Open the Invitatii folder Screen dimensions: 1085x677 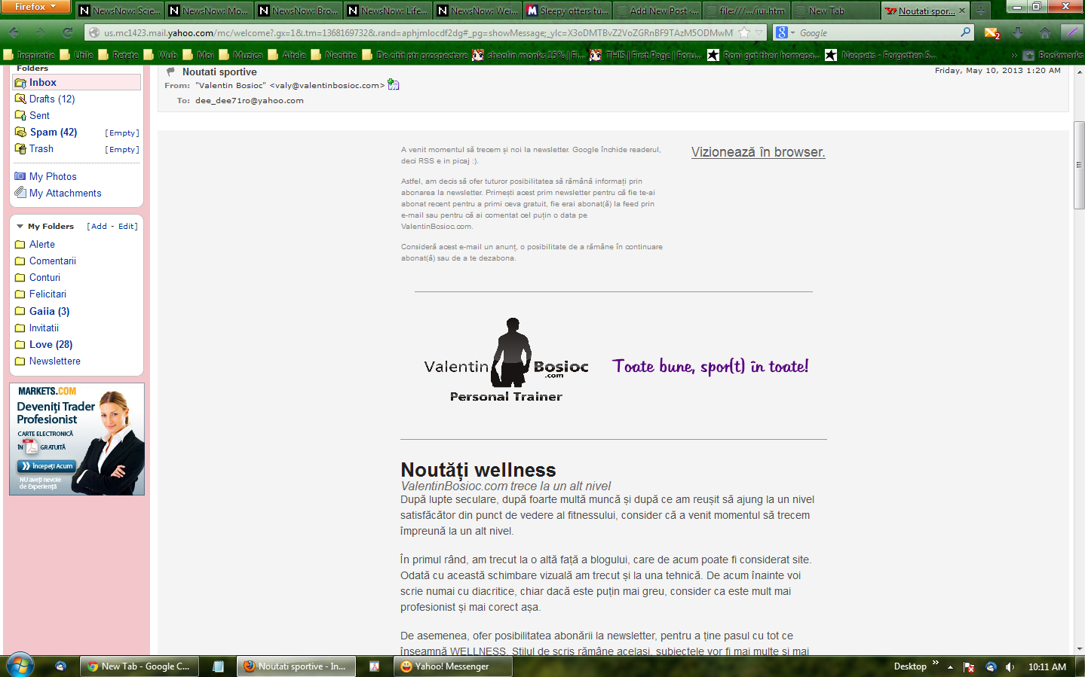tap(44, 328)
